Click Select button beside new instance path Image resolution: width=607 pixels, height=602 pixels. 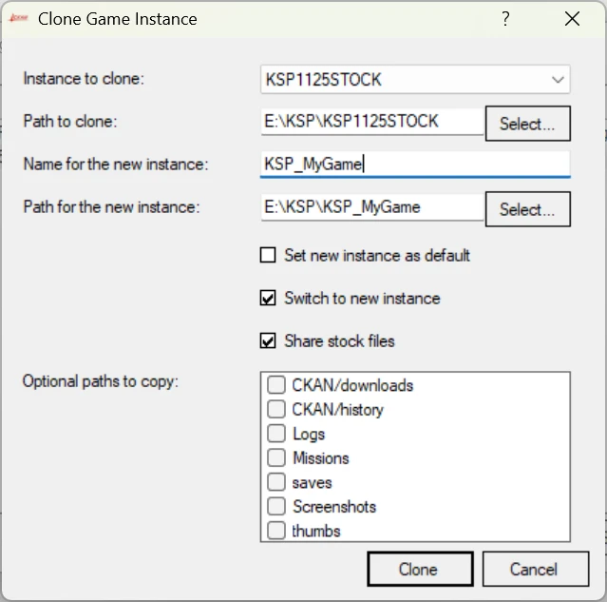[x=527, y=209]
